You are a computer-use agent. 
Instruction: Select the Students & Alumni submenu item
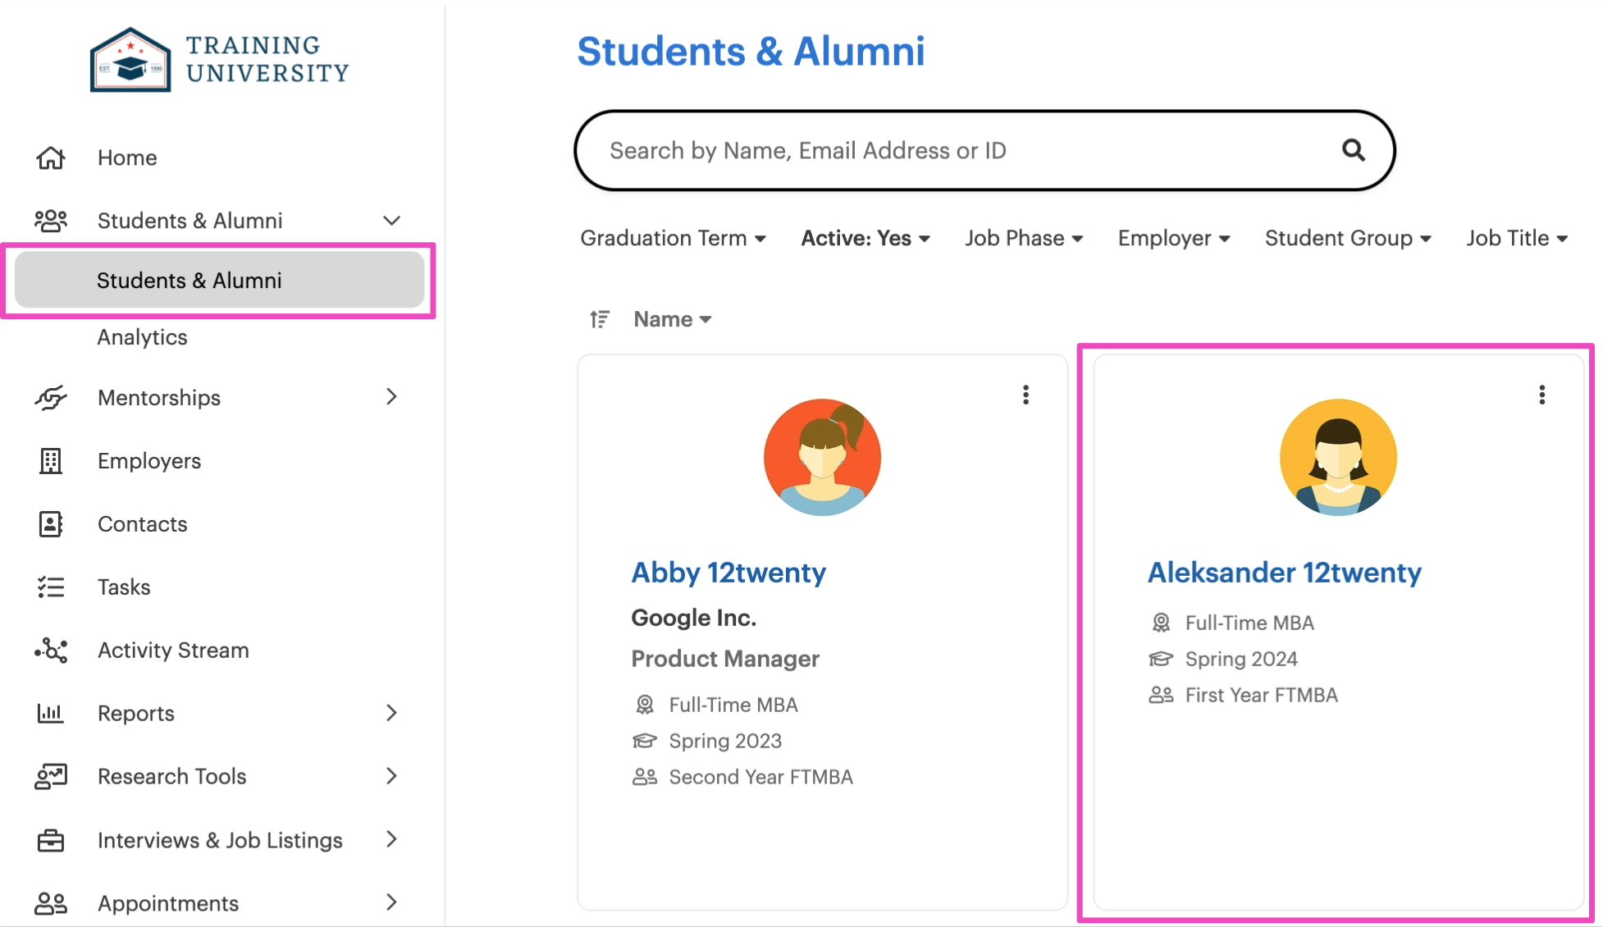pos(219,281)
